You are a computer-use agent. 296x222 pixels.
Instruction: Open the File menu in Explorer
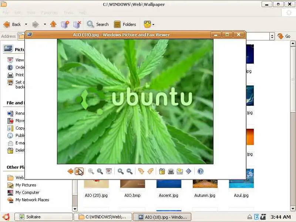coord(6,13)
